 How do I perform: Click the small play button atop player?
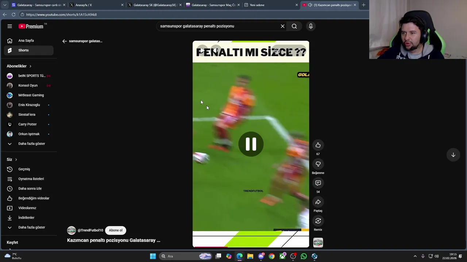(202, 51)
